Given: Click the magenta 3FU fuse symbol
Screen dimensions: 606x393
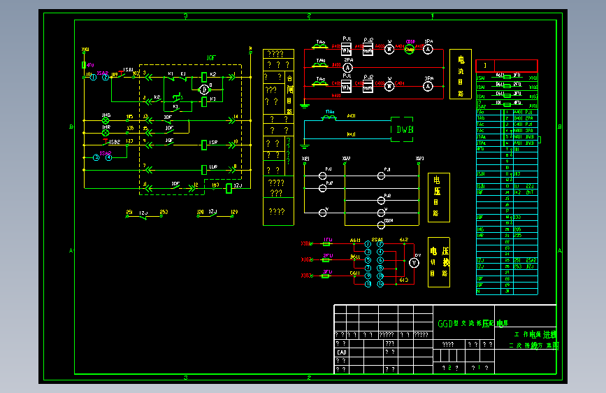Looking at the screenshot, I should coord(326,276).
